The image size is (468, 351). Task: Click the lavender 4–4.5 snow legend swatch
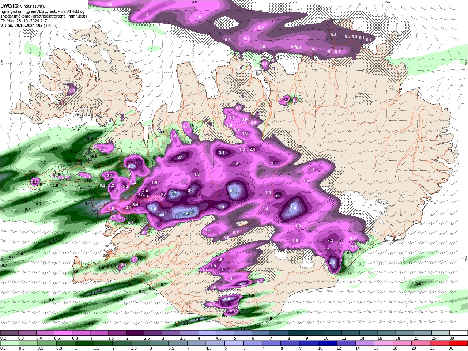point(207,333)
